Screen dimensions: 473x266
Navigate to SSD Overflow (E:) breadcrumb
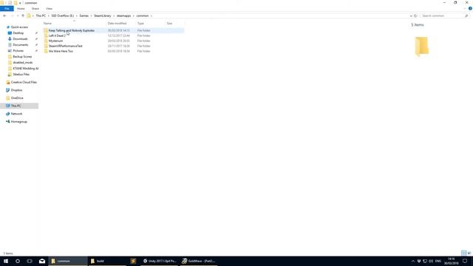coord(62,16)
